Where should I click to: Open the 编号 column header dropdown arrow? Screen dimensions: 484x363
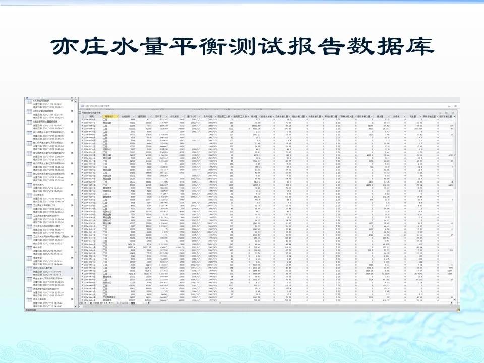[x=100, y=116]
